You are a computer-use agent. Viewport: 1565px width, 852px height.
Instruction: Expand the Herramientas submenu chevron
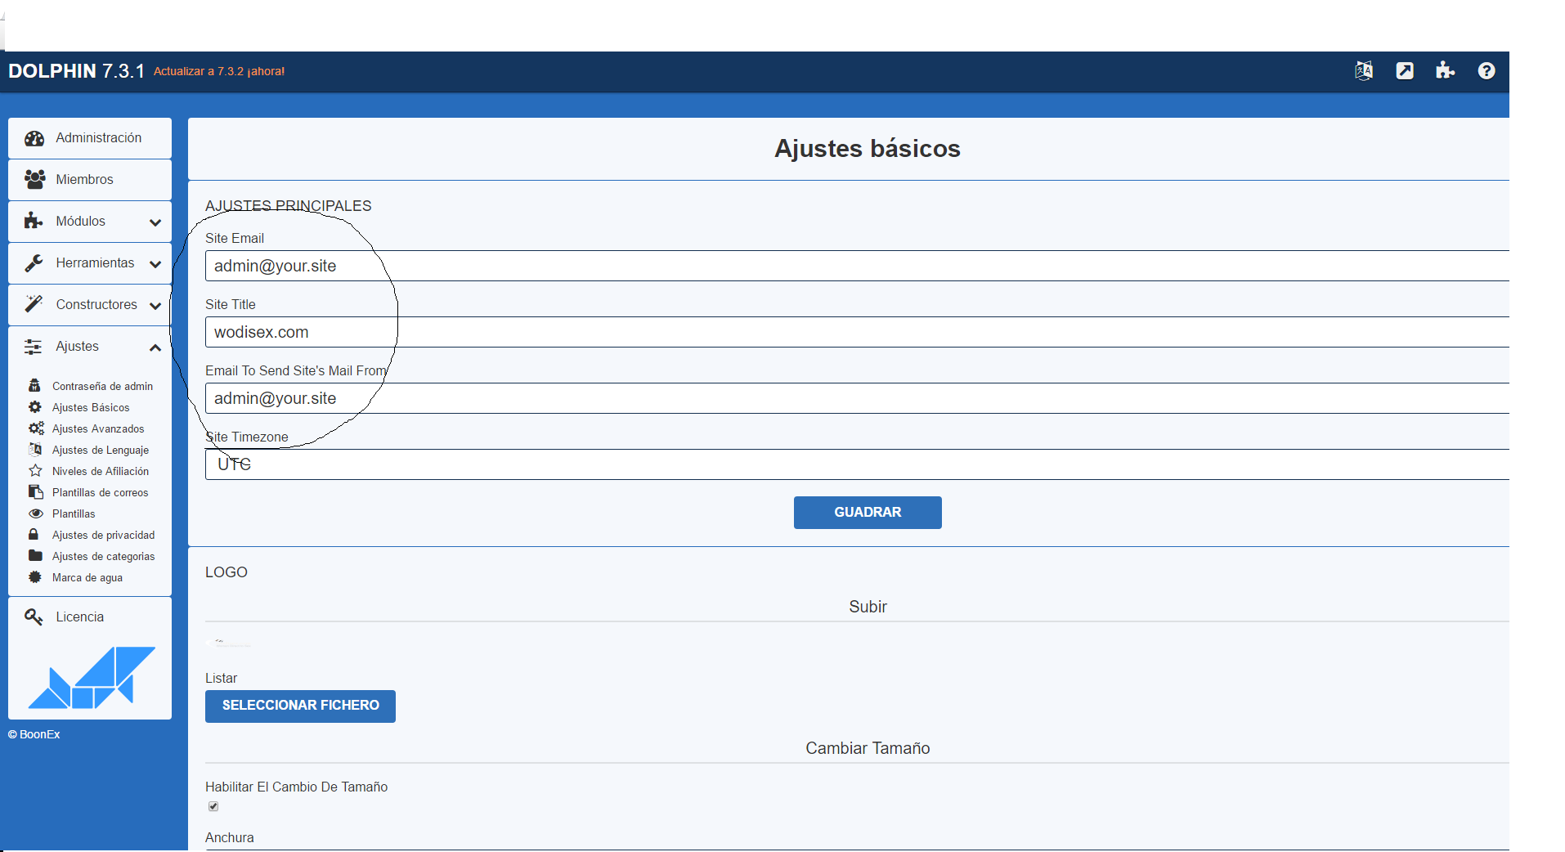click(155, 264)
